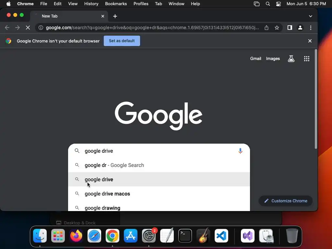The image size is (332, 249).
Task: Click date and time in menu bar
Action: pyautogui.click(x=306, y=4)
